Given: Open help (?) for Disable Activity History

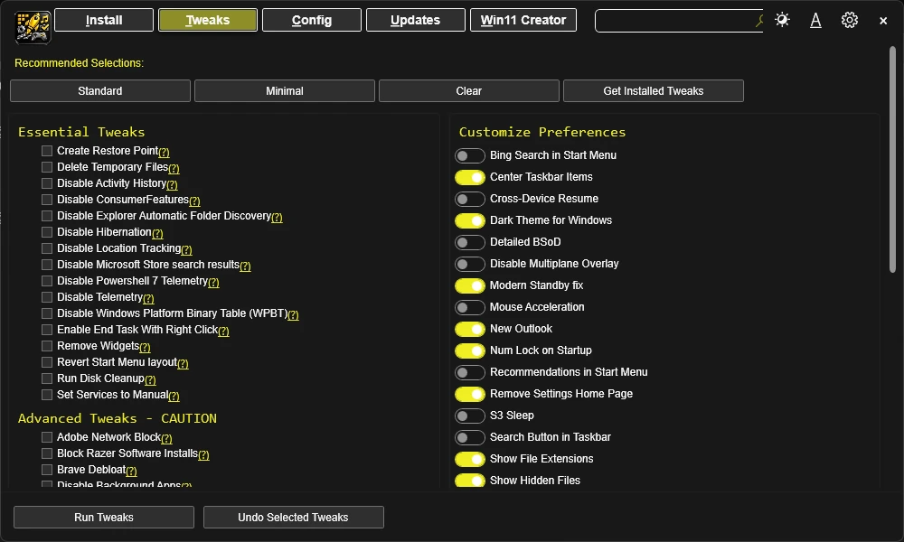Looking at the screenshot, I should click(x=172, y=184).
